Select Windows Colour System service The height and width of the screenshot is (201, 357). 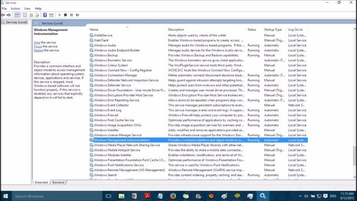pos(198,65)
